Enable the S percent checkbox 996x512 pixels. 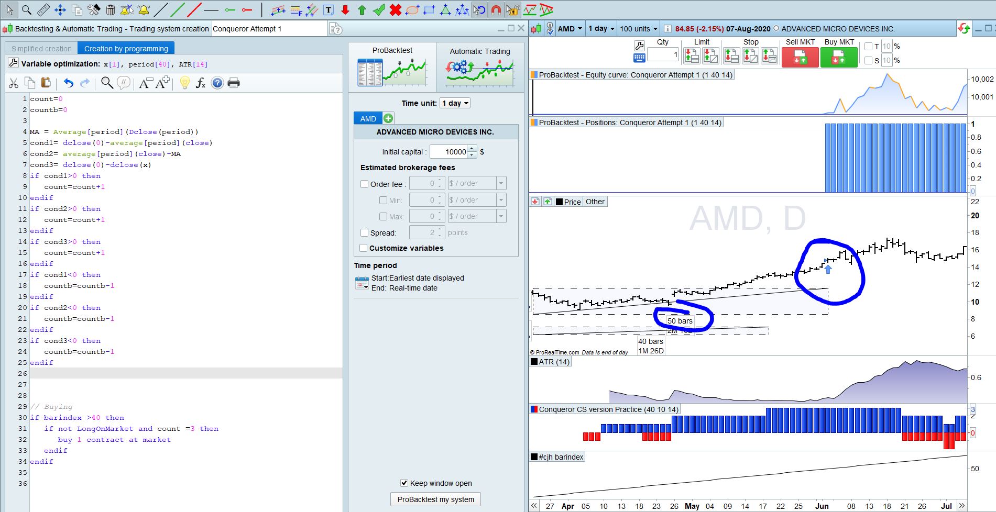[868, 60]
